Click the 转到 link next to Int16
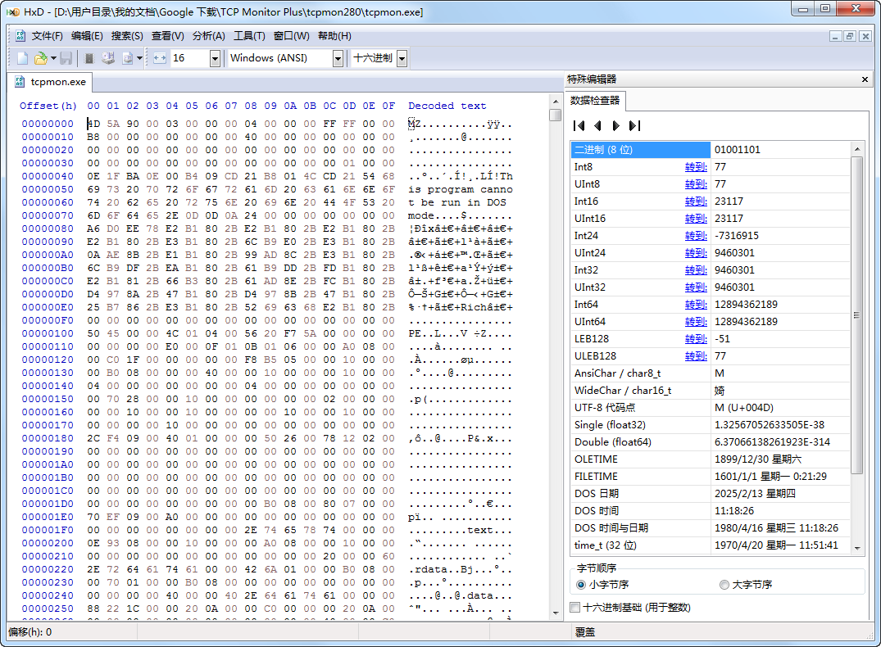Screen dimensions: 881x647 (x=695, y=201)
